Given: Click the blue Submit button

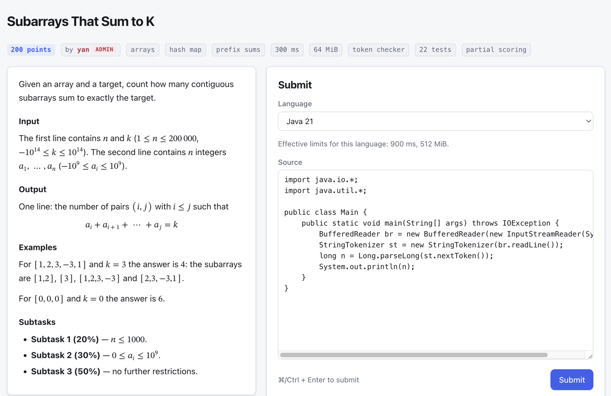Looking at the screenshot, I should coord(572,380).
